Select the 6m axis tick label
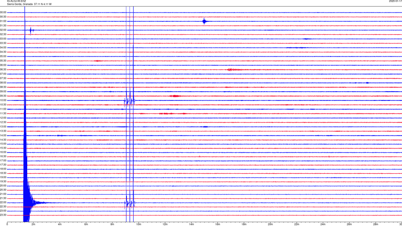The image size is (402, 226). point(86,224)
